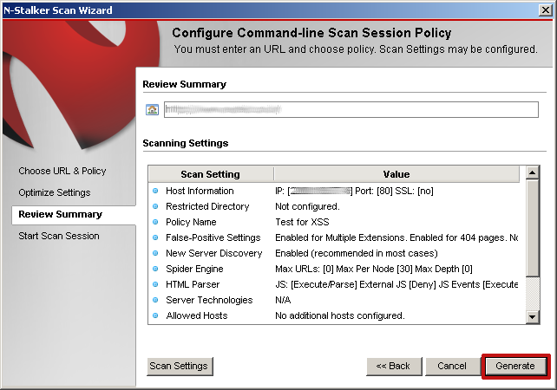Click the bullet icon for HTML Parser
This screenshot has width=557, height=390.
tap(155, 284)
